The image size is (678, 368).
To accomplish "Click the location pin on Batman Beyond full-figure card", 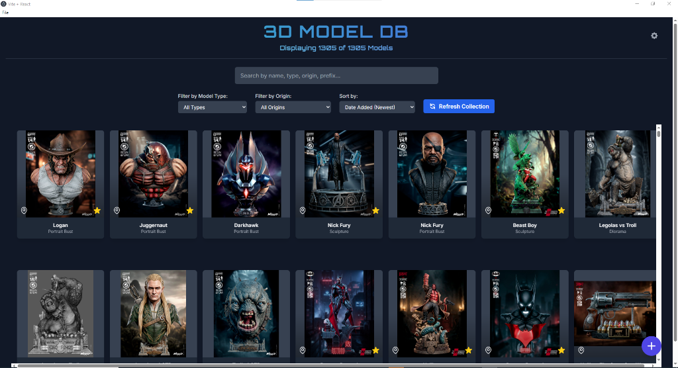I will click(x=303, y=350).
